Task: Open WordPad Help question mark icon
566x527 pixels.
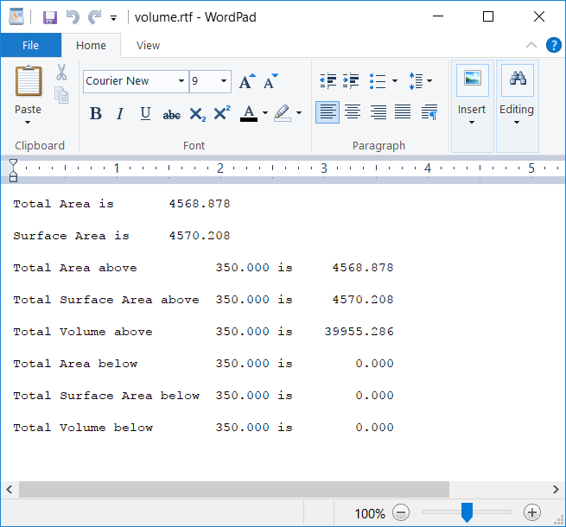Action: (x=554, y=45)
